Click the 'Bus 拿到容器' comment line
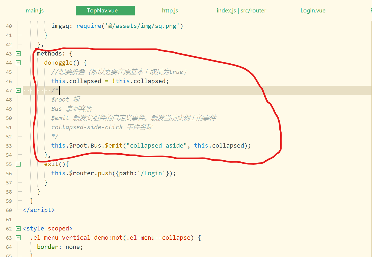The height and width of the screenshot is (257, 372). click(x=72, y=109)
